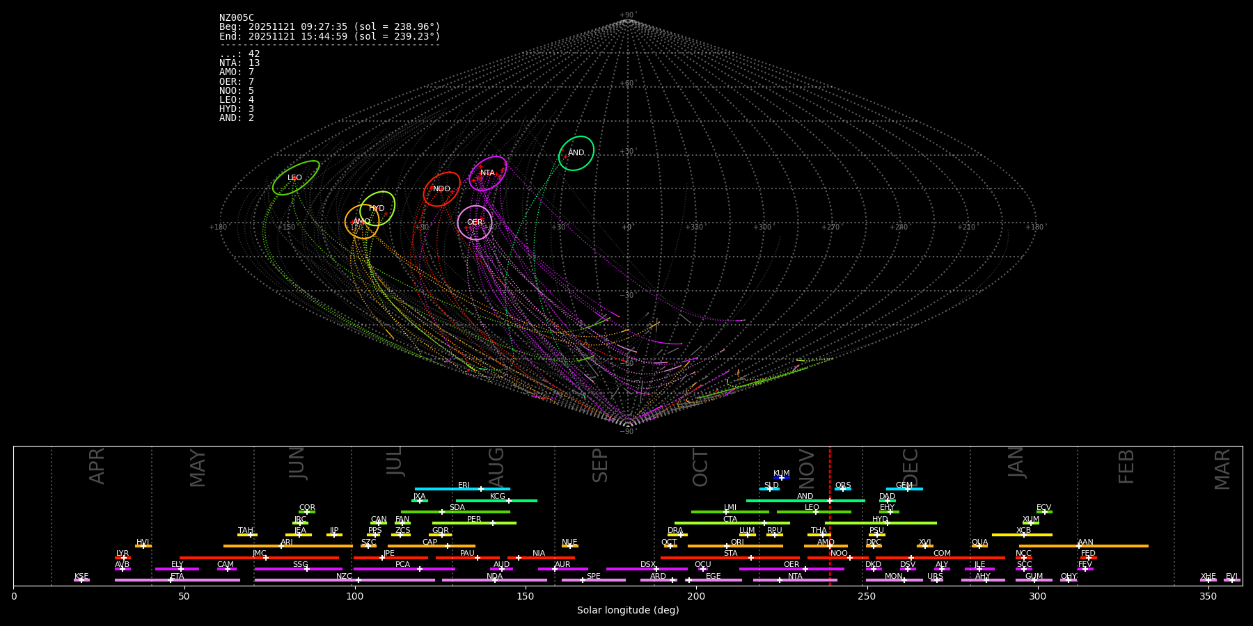Select the Beg: 20251121 09:27:35 line
This screenshot has width=1253, height=626.
330,26
